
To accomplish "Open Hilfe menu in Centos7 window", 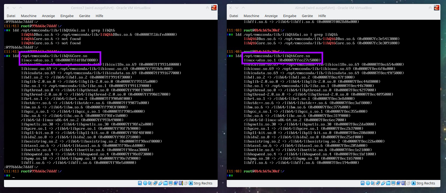I will [x=99, y=16].
